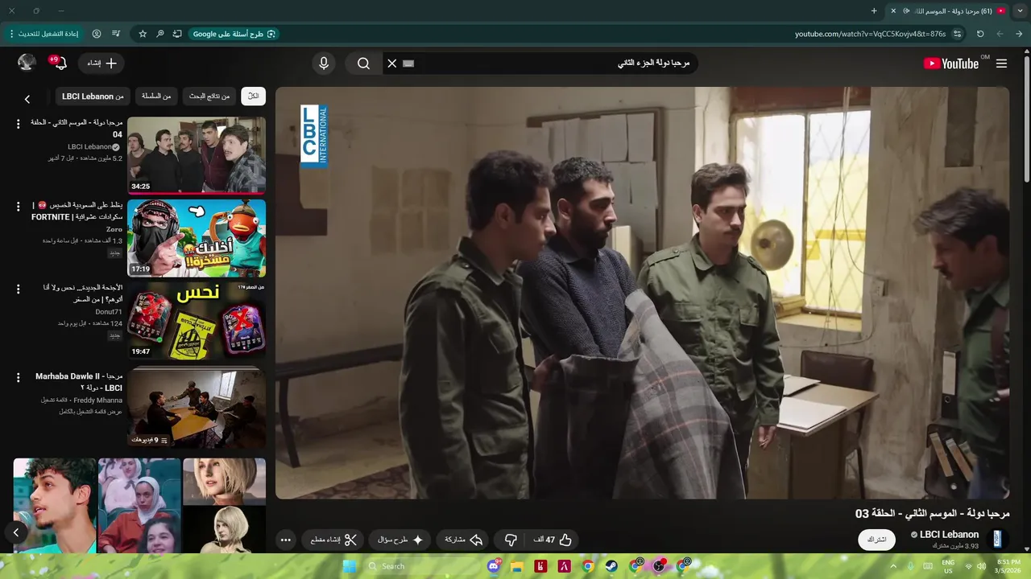Open options menu for the Donut71 video
This screenshot has width=1031, height=579.
18,289
